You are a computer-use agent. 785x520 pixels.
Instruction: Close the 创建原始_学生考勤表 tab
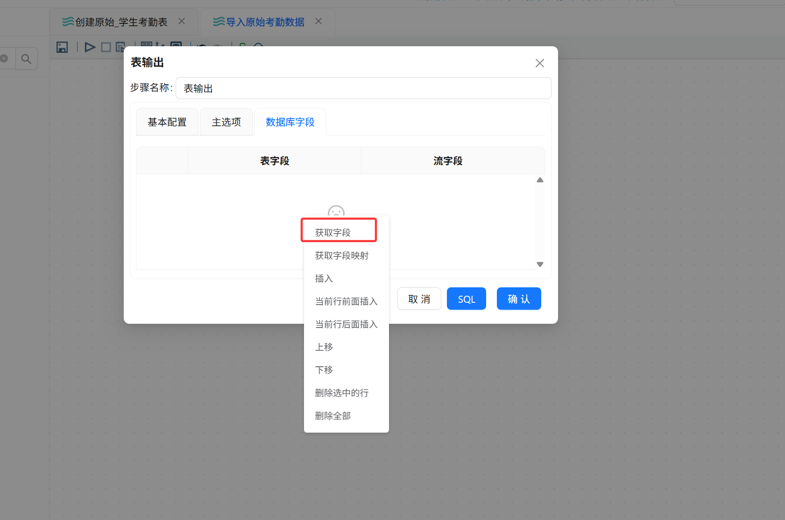182,21
